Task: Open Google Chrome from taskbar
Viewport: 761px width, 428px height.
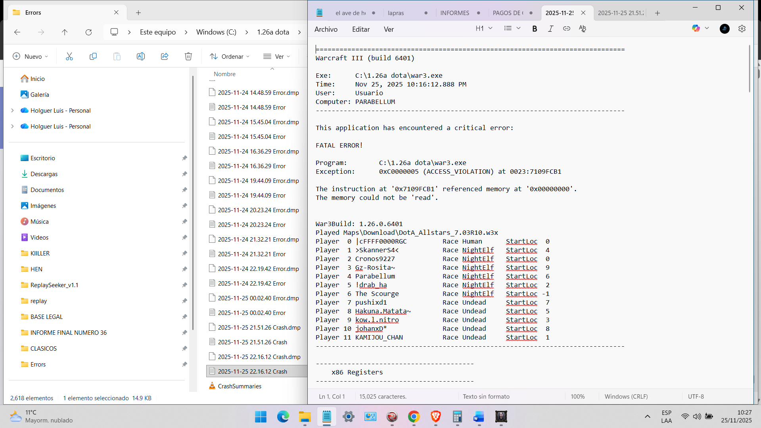Action: tap(414, 416)
